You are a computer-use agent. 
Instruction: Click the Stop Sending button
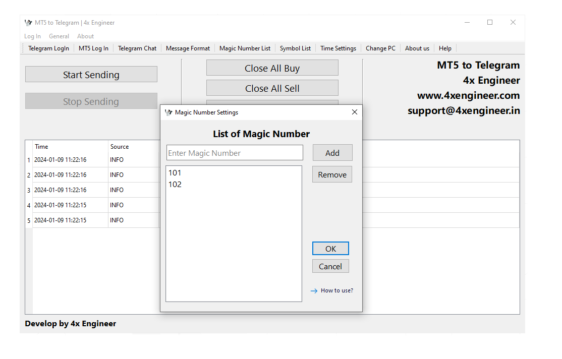tap(91, 101)
